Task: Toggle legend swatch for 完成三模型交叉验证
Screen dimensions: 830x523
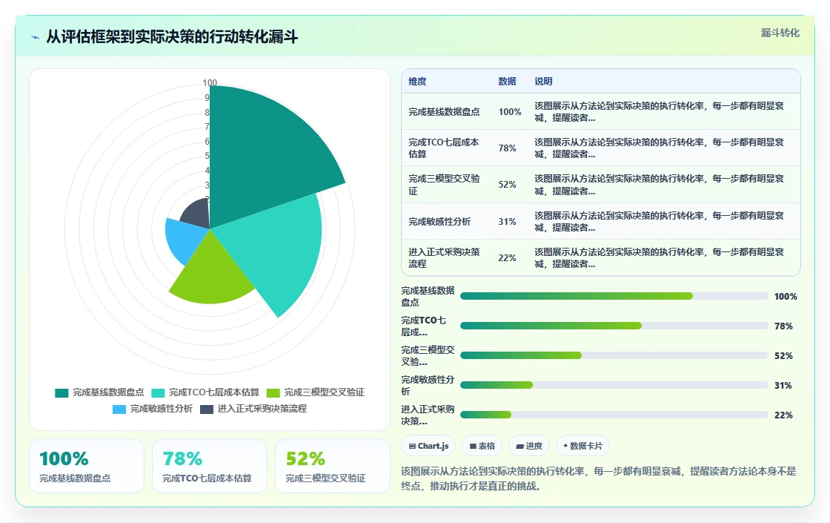Action: 273,392
